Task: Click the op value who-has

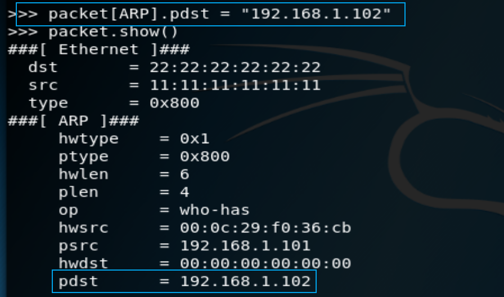Action: [214, 211]
